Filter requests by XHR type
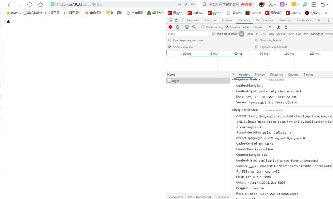Viewport: 333px width, 199px height. coord(250,34)
